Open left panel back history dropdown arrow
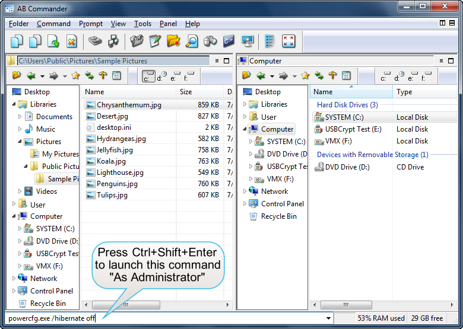The width and height of the screenshot is (463, 329). (x=42, y=76)
